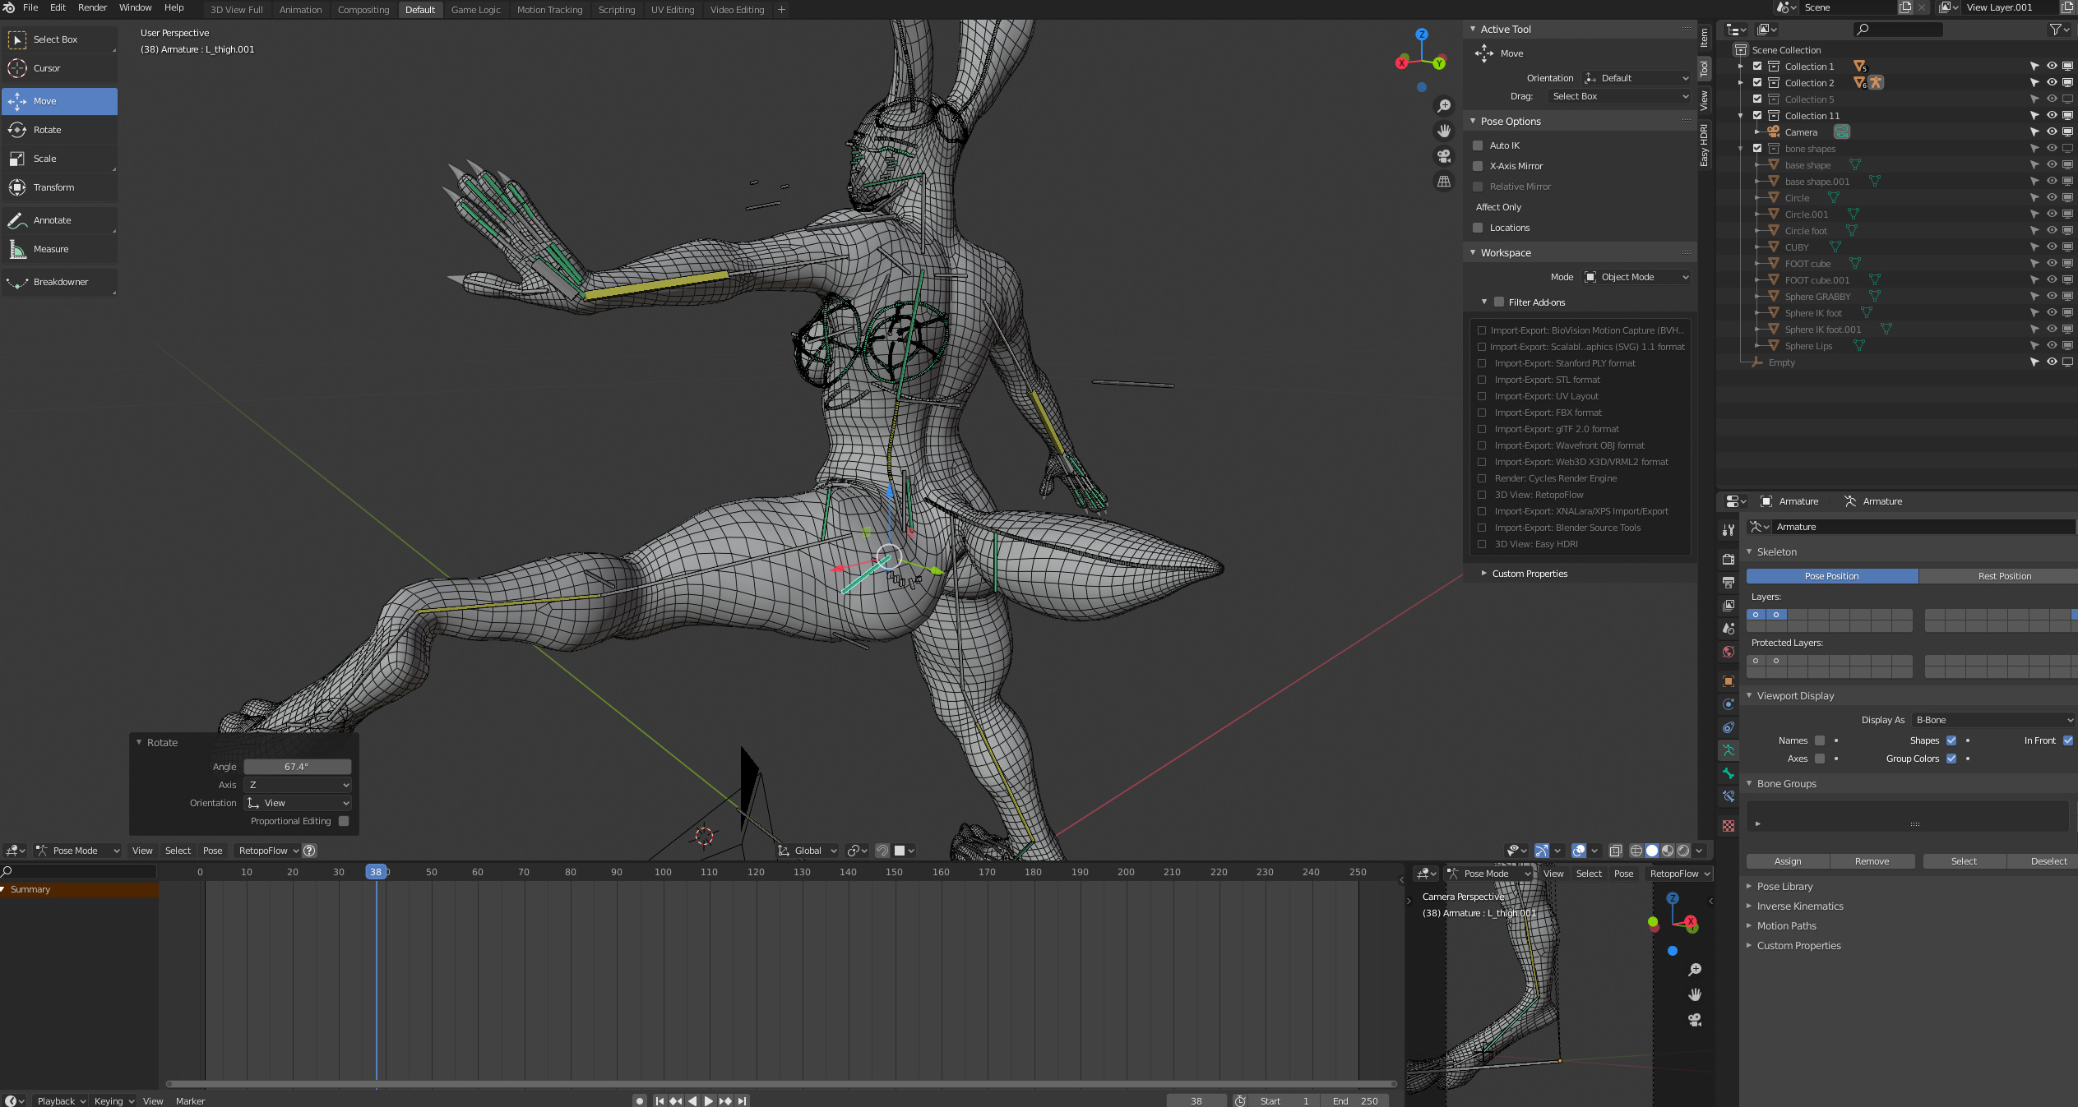The height and width of the screenshot is (1107, 2078).
Task: Open the rotate Axis Z dropdown
Action: tap(298, 785)
